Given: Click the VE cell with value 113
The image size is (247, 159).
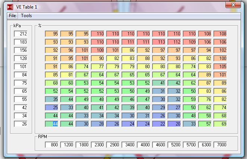Looking at the screenshot, I should (x=159, y=42).
